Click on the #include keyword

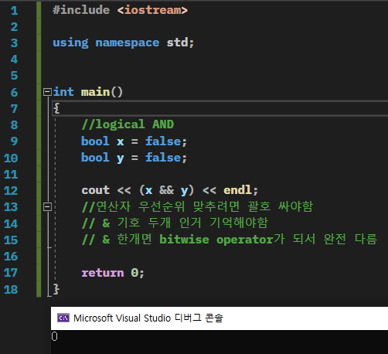[x=81, y=10]
